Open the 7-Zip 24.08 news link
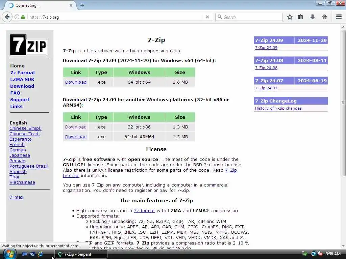 coord(266,68)
